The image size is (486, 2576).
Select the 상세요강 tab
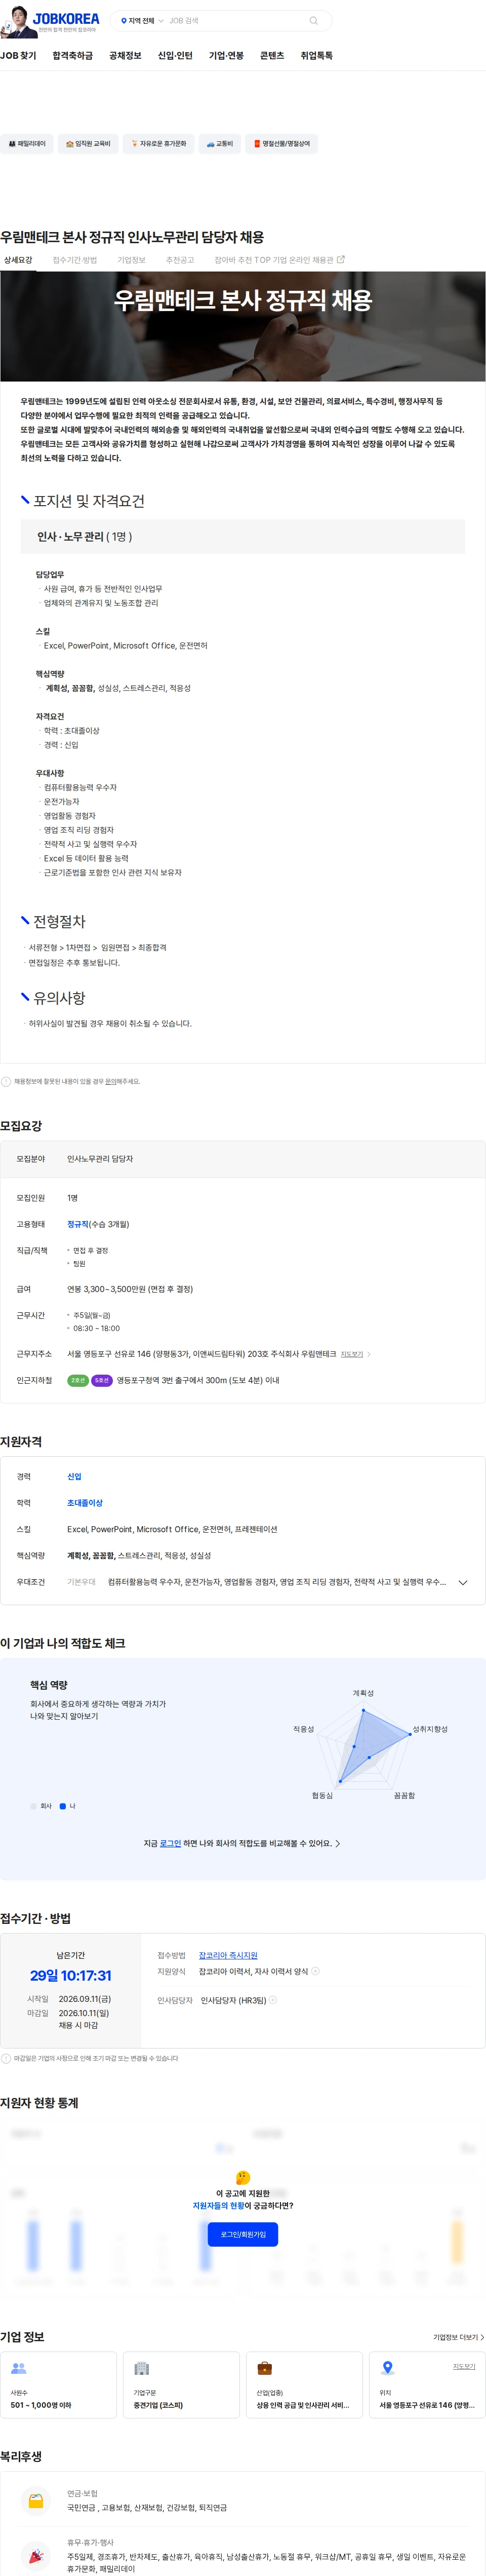pyautogui.click(x=18, y=260)
